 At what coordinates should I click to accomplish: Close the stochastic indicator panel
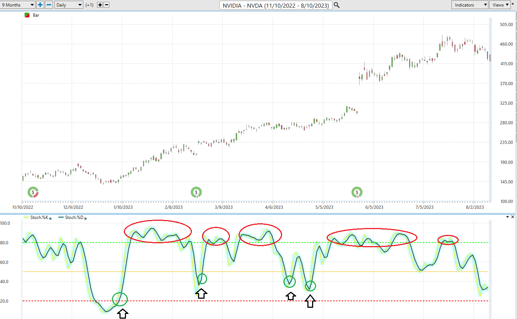tap(513, 217)
